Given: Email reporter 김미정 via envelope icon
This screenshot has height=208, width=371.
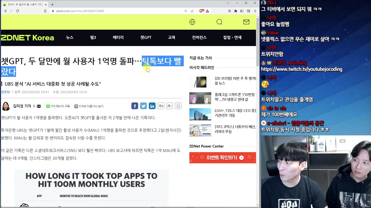Looking at the screenshot, I should (x=39, y=106).
